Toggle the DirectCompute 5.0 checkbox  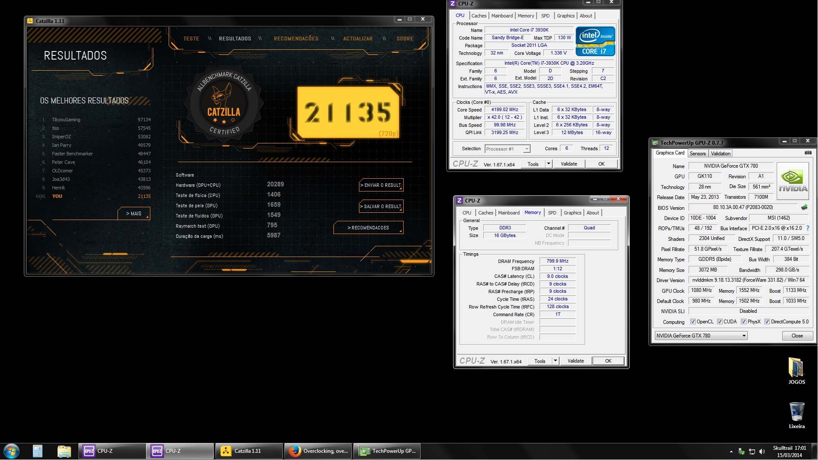point(767,322)
